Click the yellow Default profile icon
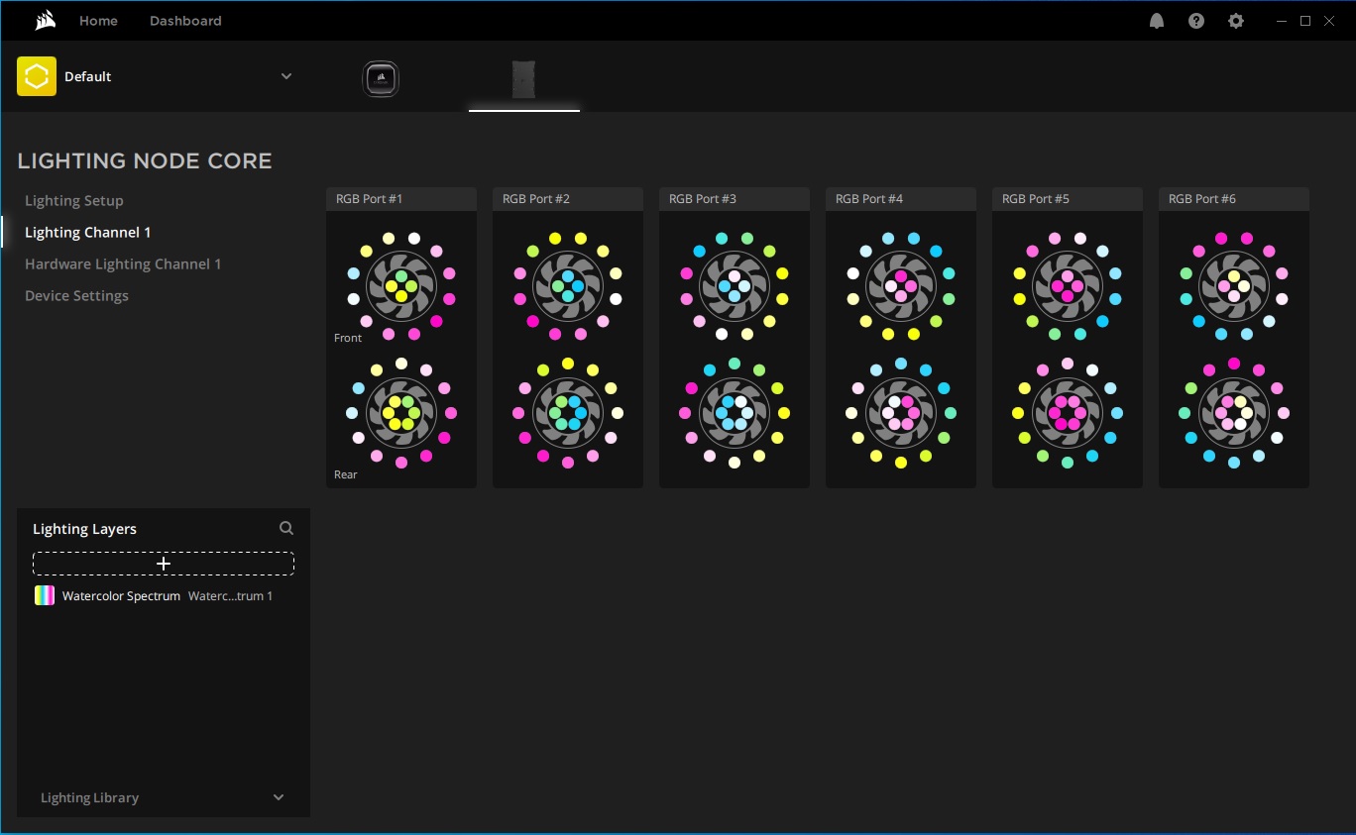Image resolution: width=1356 pixels, height=835 pixels. click(37, 76)
